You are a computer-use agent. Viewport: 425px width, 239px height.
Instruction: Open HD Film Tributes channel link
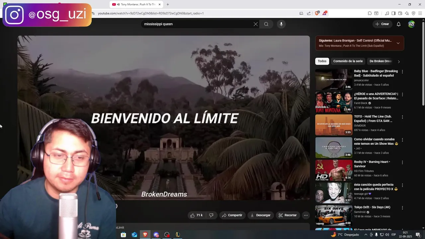point(364,171)
